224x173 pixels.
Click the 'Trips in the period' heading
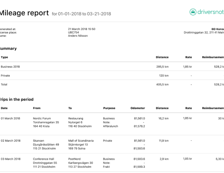(x=16, y=99)
